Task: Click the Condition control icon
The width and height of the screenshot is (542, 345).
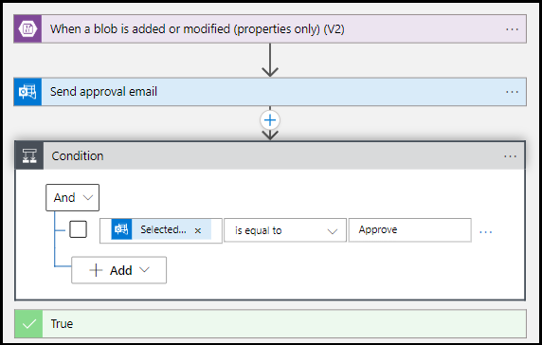Action: pyautogui.click(x=29, y=155)
